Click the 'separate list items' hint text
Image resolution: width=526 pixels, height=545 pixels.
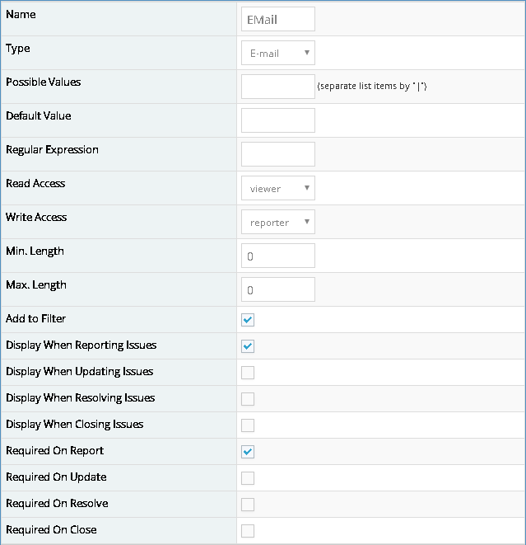(x=371, y=87)
